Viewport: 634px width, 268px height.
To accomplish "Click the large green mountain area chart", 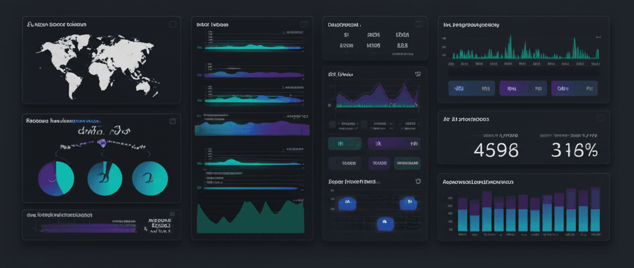I will point(250,217).
